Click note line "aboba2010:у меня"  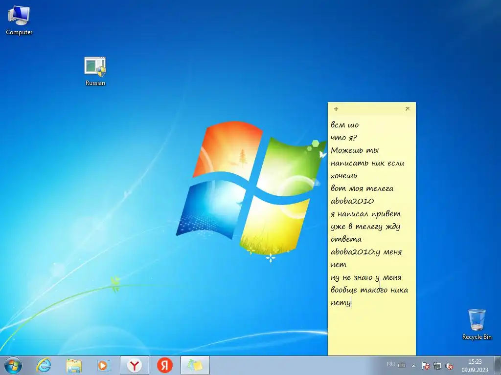point(366,252)
